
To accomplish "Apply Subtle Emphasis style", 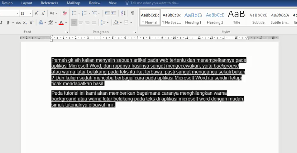I will [x=280, y=18].
